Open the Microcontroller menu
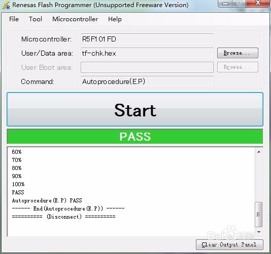Image resolution: width=271 pixels, height=254 pixels. (x=75, y=19)
